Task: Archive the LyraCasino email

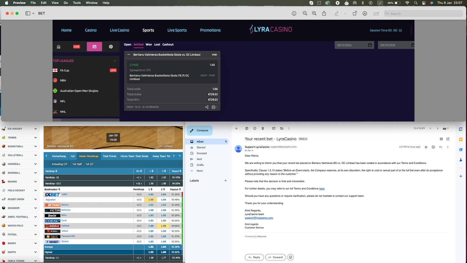Action: [x=247, y=128]
